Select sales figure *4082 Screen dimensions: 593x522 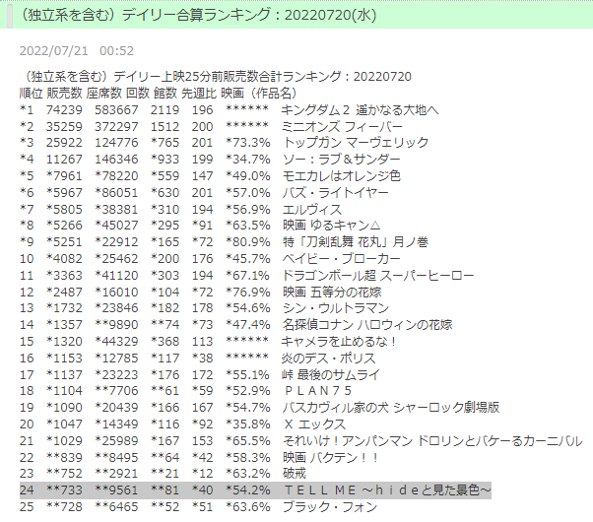[x=64, y=259]
